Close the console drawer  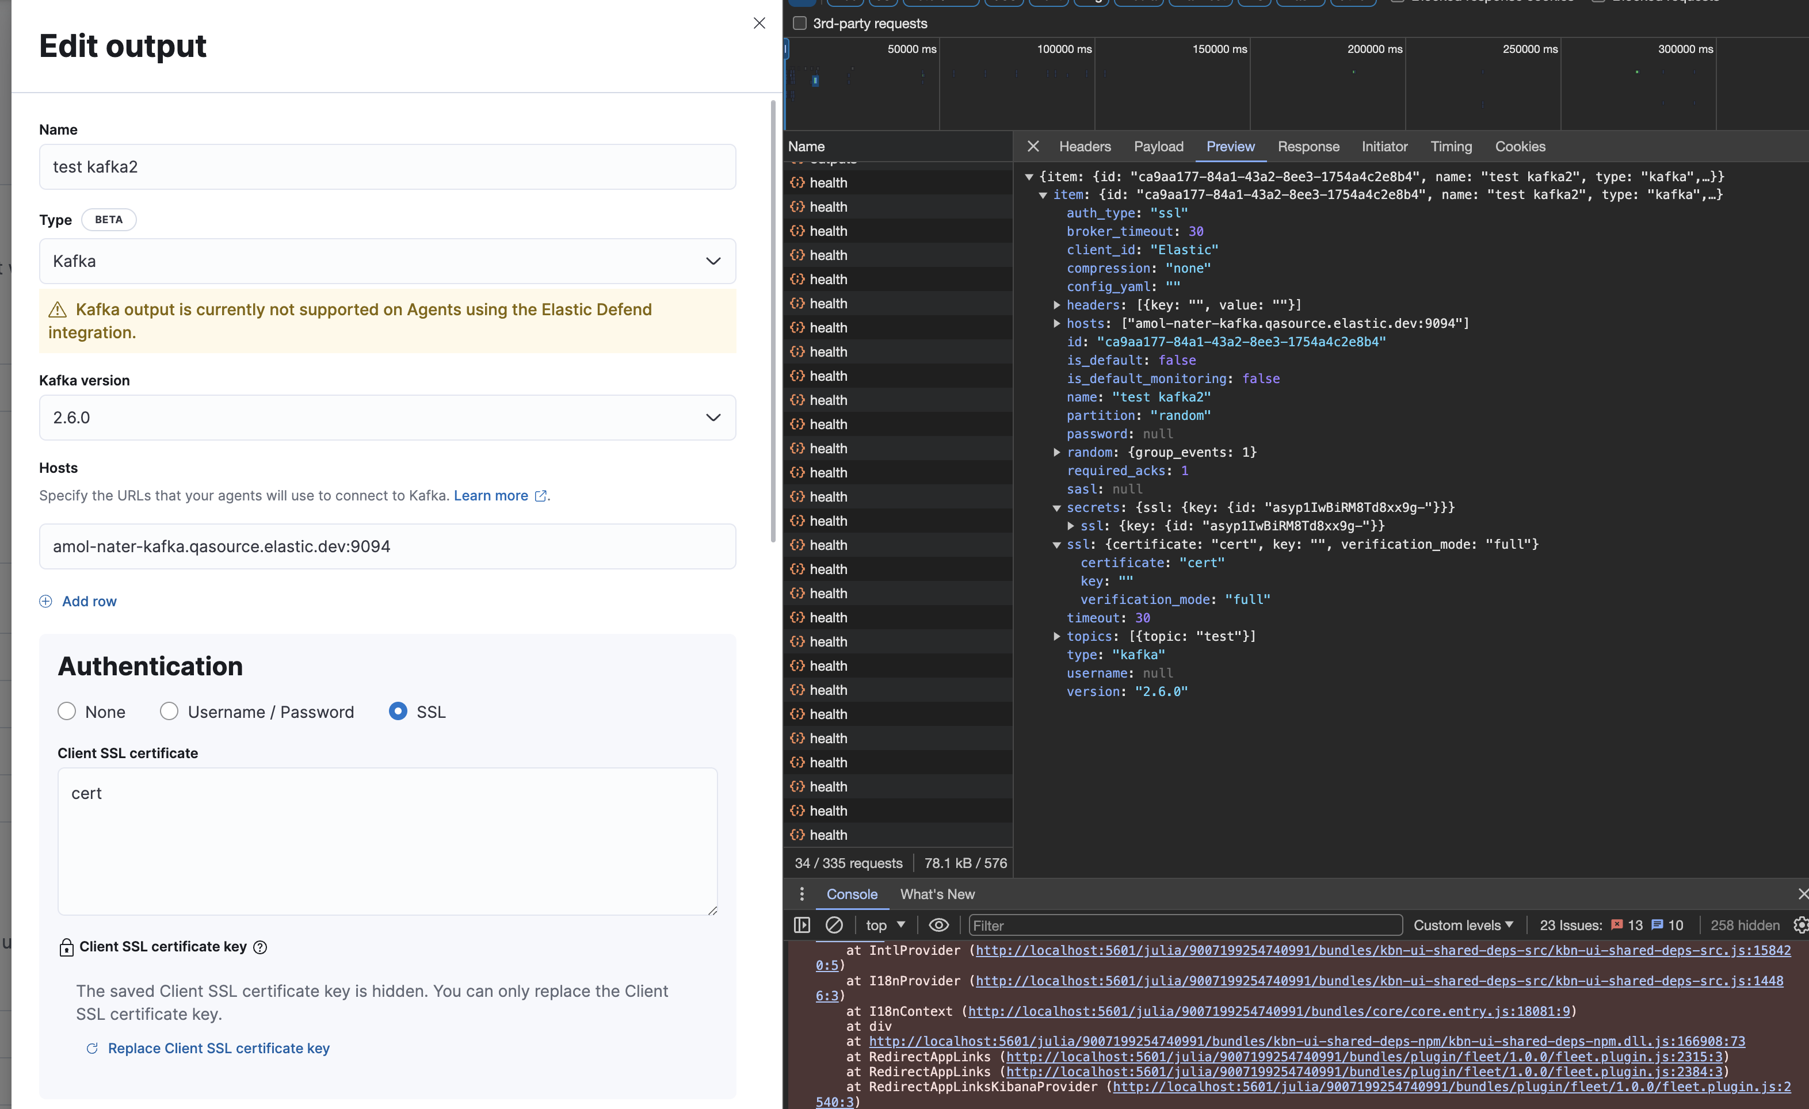point(1803,894)
